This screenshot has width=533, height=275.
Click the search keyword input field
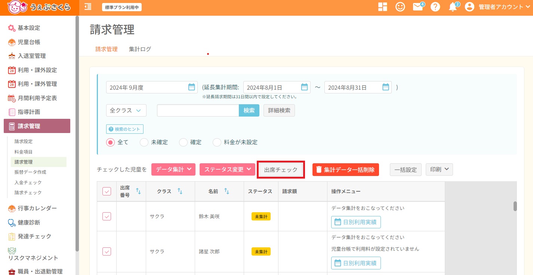pos(198,111)
